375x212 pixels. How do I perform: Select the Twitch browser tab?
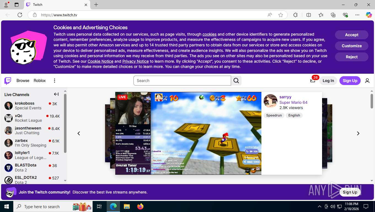pyautogui.click(x=57, y=5)
